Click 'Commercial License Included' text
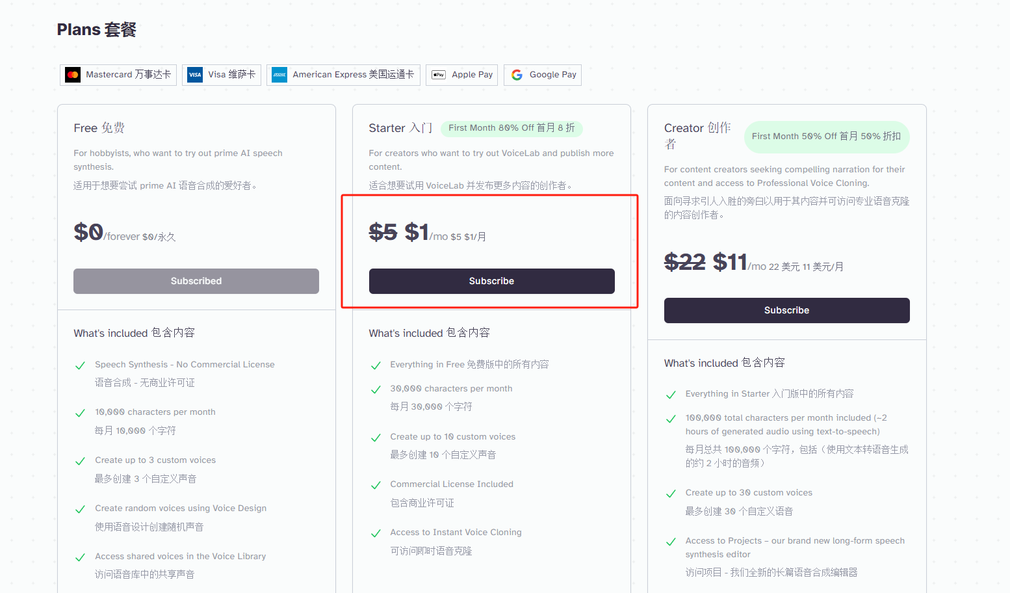The width and height of the screenshot is (1010, 593). coord(452,484)
